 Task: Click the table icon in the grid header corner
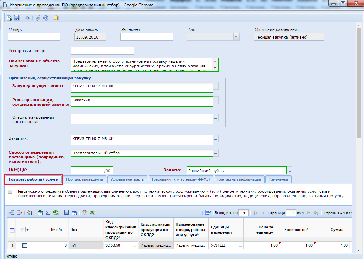pos(12,230)
